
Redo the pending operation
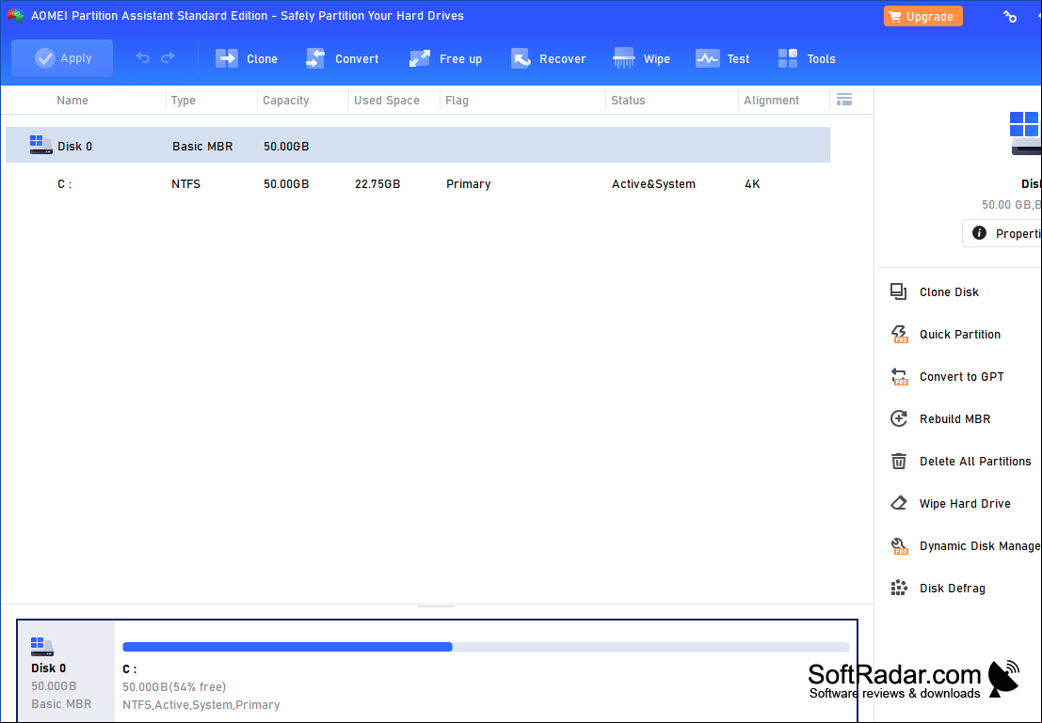tap(168, 57)
